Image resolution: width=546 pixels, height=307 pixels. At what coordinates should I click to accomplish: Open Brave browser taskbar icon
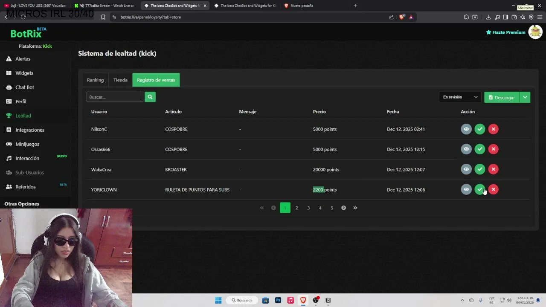pyautogui.click(x=303, y=300)
